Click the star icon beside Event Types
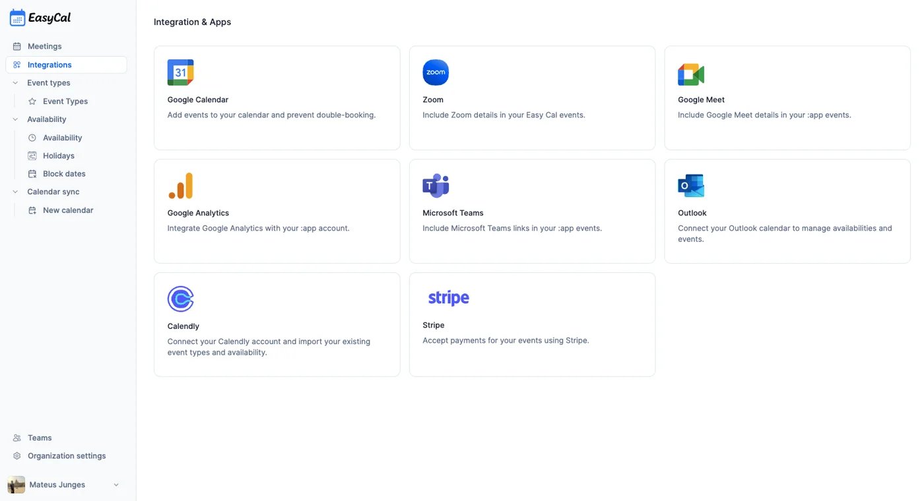 coord(32,102)
